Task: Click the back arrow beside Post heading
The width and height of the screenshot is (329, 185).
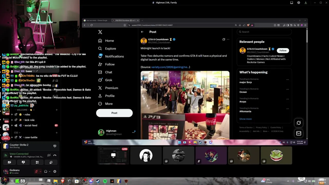Action: tap(142, 32)
